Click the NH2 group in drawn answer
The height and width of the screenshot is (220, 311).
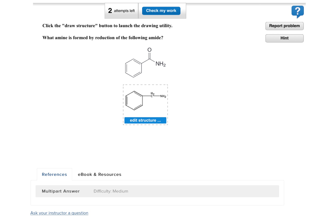click(x=163, y=96)
